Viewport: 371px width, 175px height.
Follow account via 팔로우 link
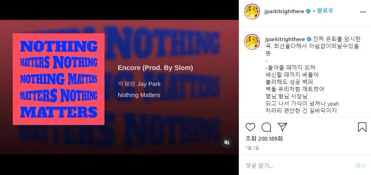click(x=325, y=11)
